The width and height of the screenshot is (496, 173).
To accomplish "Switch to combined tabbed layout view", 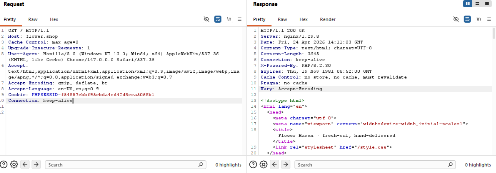I will [487, 4].
